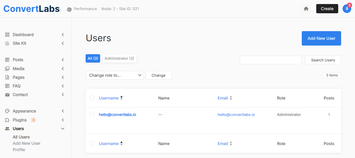Tick the select-all checkbox in table footer
Viewport: 355px width, 158px height.
click(92, 143)
